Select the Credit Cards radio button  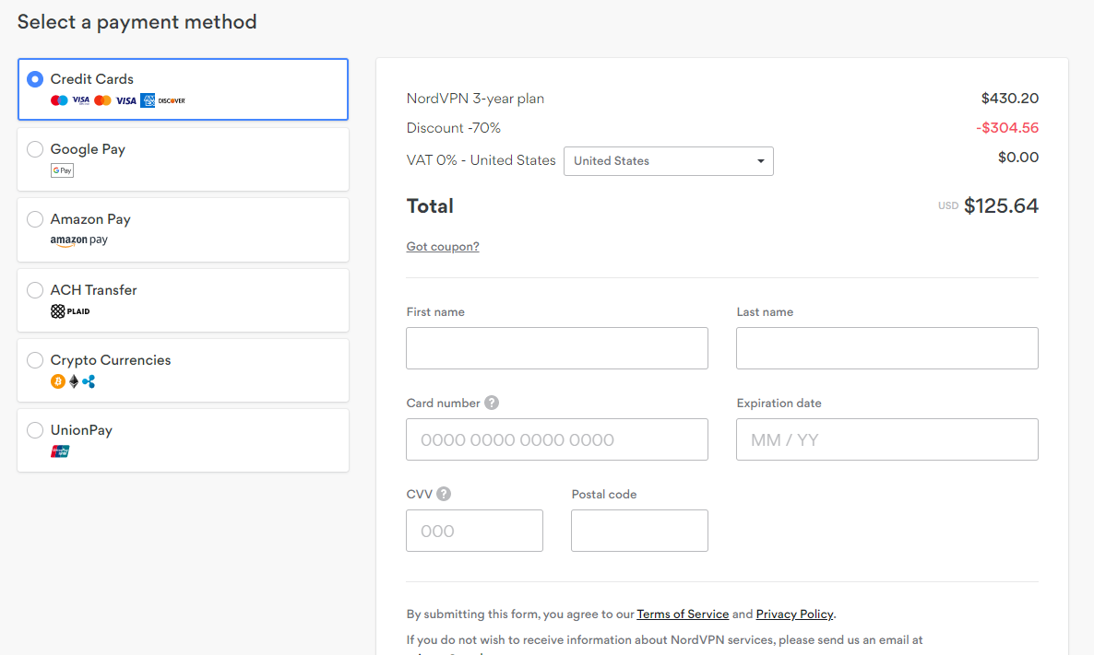point(35,78)
